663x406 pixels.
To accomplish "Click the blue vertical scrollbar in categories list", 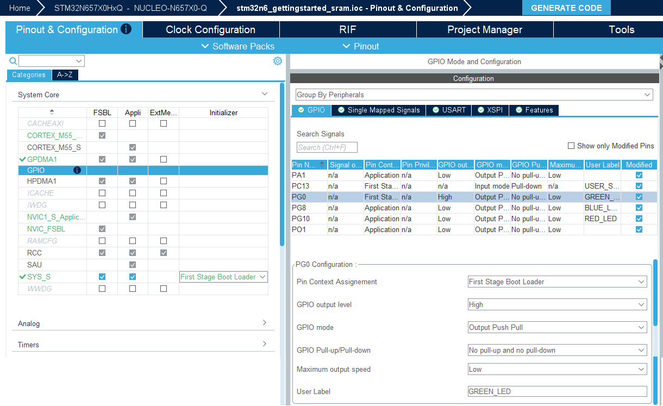I will tap(282, 164).
